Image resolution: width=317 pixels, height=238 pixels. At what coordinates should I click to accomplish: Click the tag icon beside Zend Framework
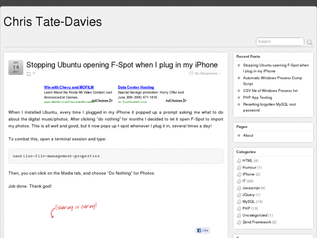(239, 222)
